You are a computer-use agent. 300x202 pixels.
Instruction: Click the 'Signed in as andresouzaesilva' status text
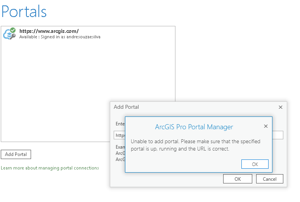(71, 37)
